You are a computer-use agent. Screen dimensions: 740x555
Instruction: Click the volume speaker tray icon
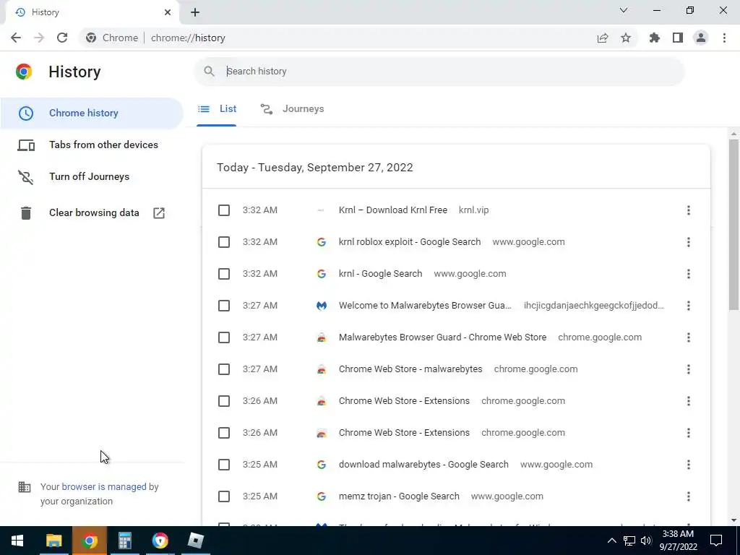(x=646, y=541)
